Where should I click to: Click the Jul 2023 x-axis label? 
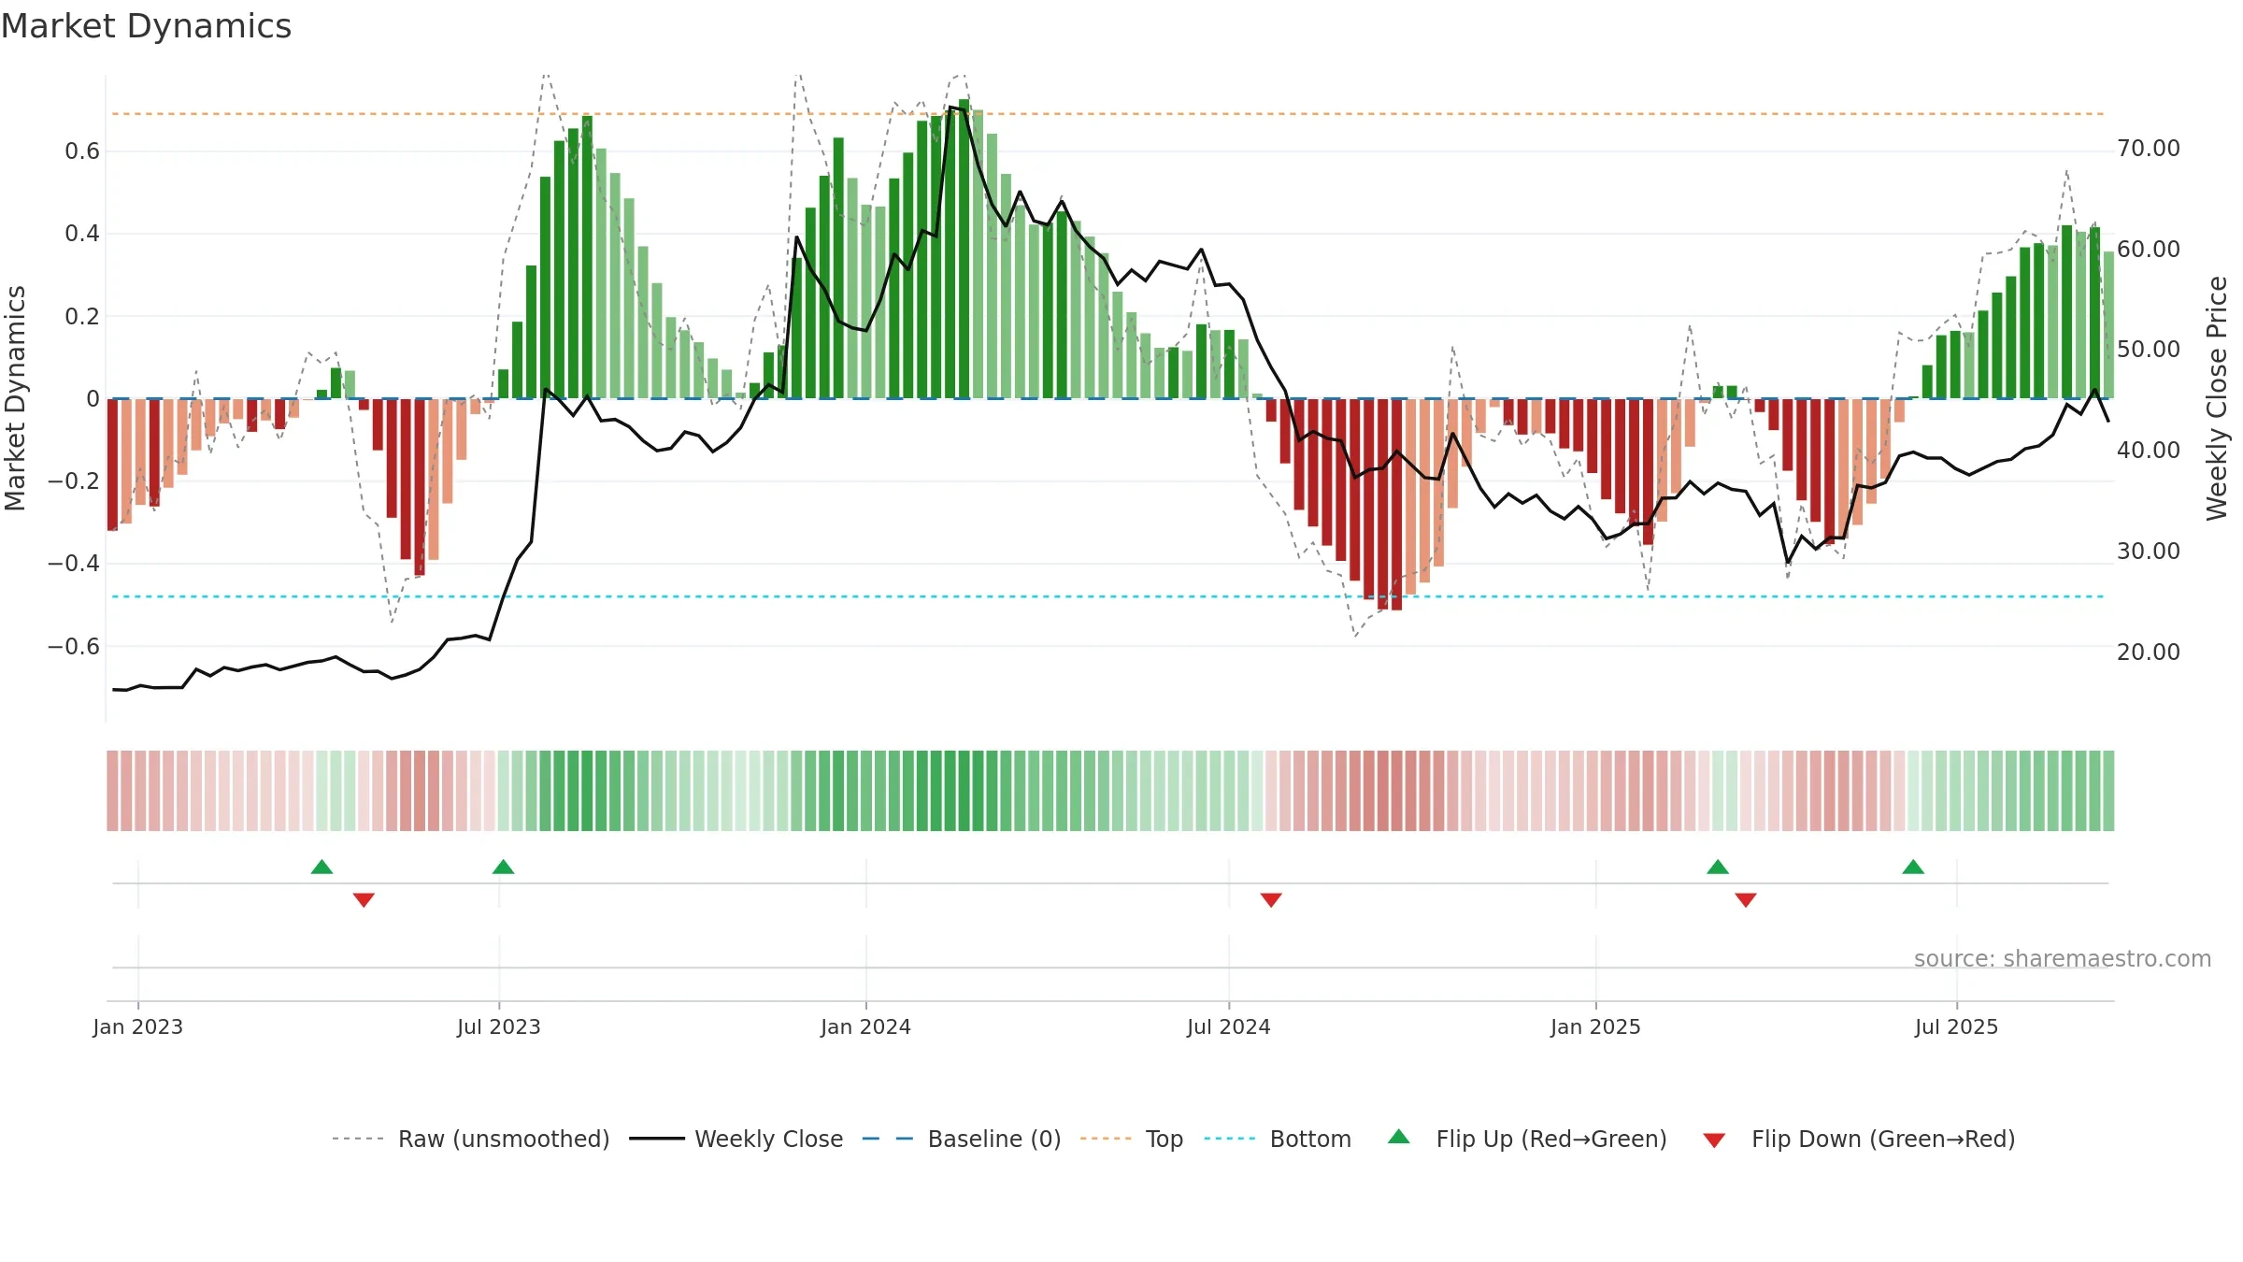tap(499, 1026)
